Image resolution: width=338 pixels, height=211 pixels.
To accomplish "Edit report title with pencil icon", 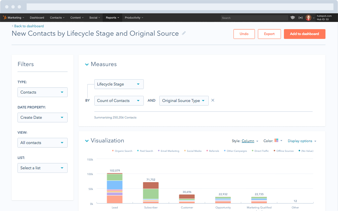I will pos(184,33).
